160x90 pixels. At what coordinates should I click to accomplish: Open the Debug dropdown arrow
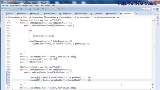coord(23,9)
